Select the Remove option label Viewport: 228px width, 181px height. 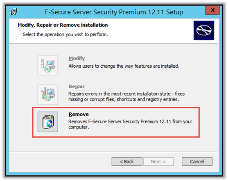(x=79, y=114)
